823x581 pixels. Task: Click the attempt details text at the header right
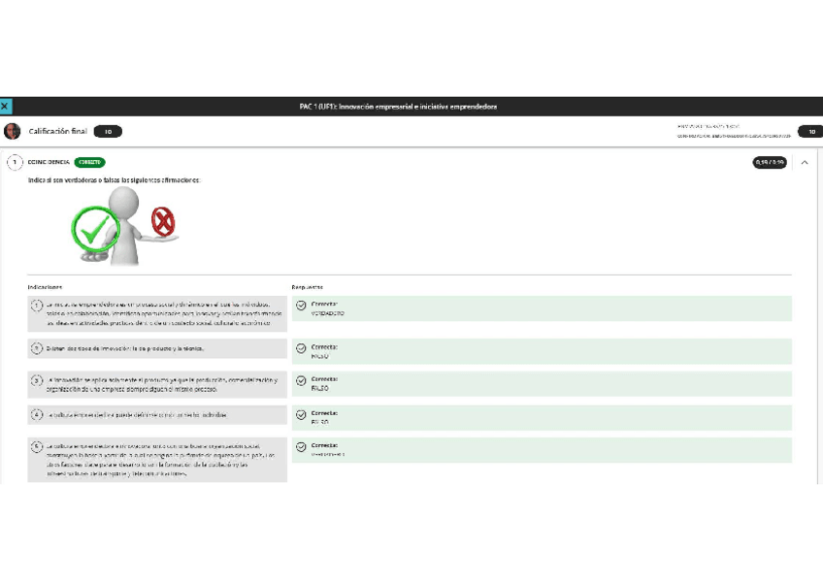tap(734, 131)
